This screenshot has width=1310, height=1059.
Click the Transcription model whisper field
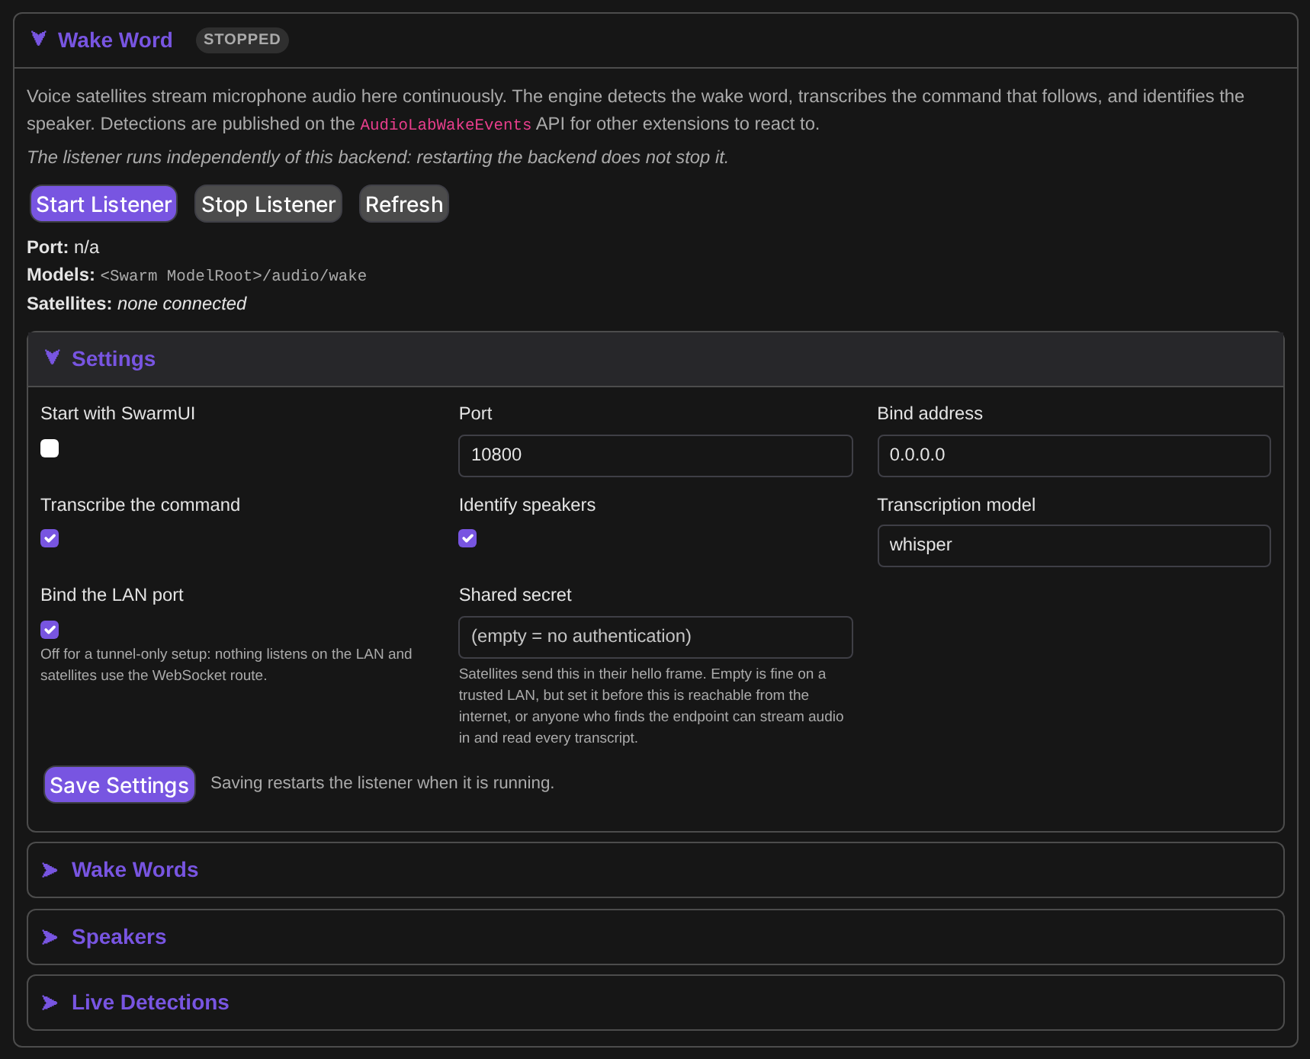pyautogui.click(x=1074, y=546)
